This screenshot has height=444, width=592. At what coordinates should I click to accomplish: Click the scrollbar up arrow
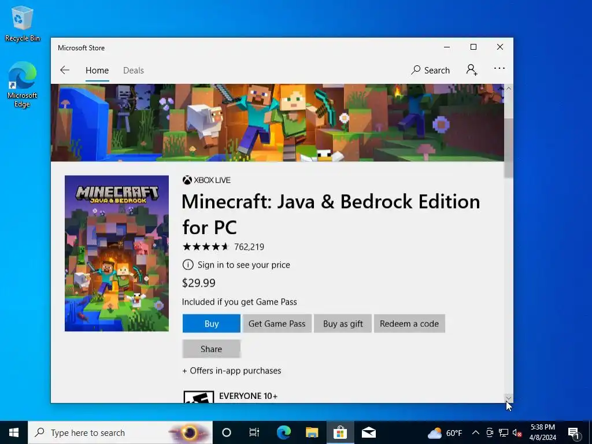[509, 88]
